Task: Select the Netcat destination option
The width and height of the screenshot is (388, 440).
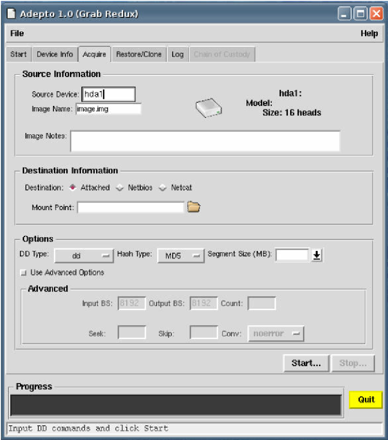Action: [x=163, y=188]
